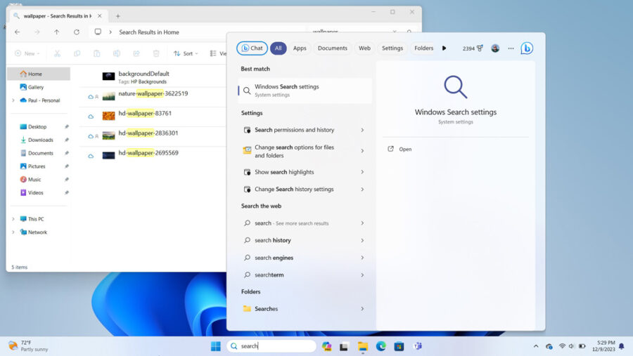Click the Bing logo in the search panel
Screen dimensions: 633x356
tap(526, 48)
